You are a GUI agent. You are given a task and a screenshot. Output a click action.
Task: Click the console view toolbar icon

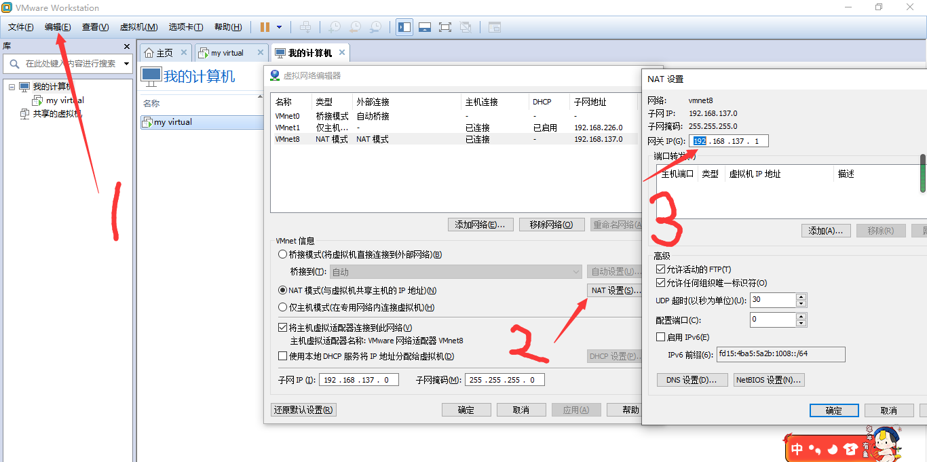pyautogui.click(x=495, y=27)
